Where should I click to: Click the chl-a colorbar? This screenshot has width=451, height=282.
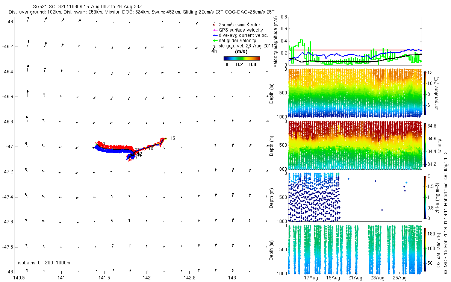[x=425, y=197]
